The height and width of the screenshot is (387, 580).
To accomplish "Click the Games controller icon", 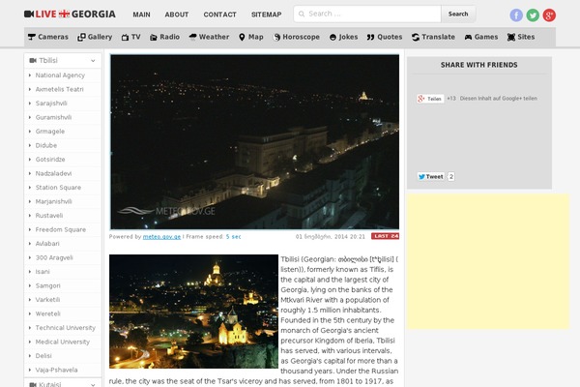I will [x=468, y=37].
